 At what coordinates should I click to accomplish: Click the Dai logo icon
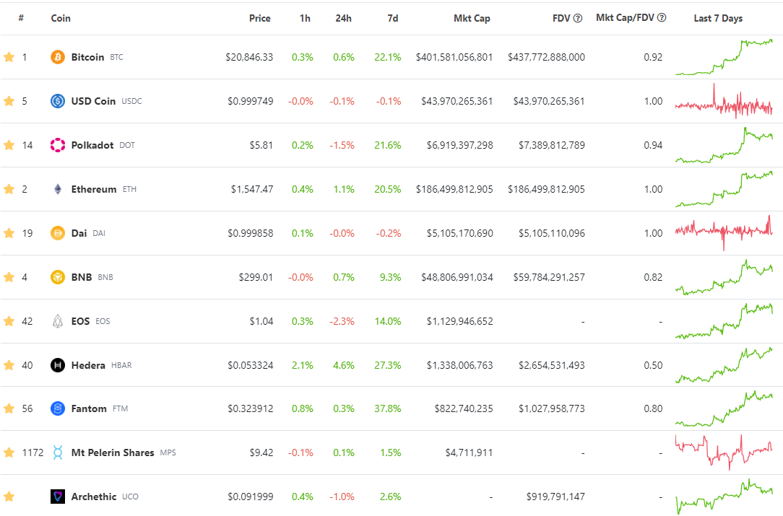point(58,233)
